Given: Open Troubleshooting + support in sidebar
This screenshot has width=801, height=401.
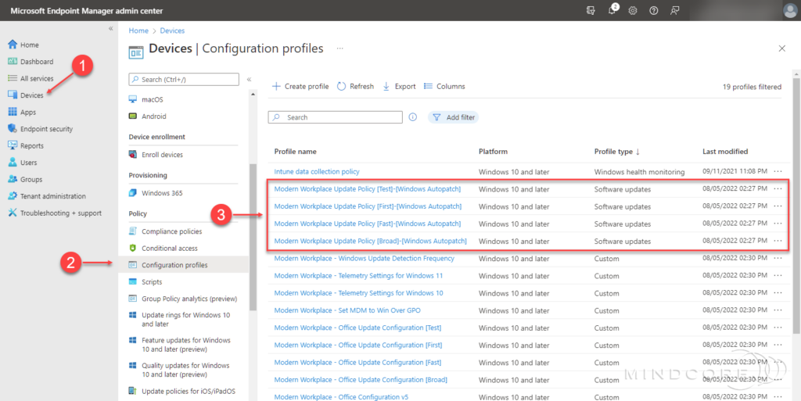Looking at the screenshot, I should point(60,213).
